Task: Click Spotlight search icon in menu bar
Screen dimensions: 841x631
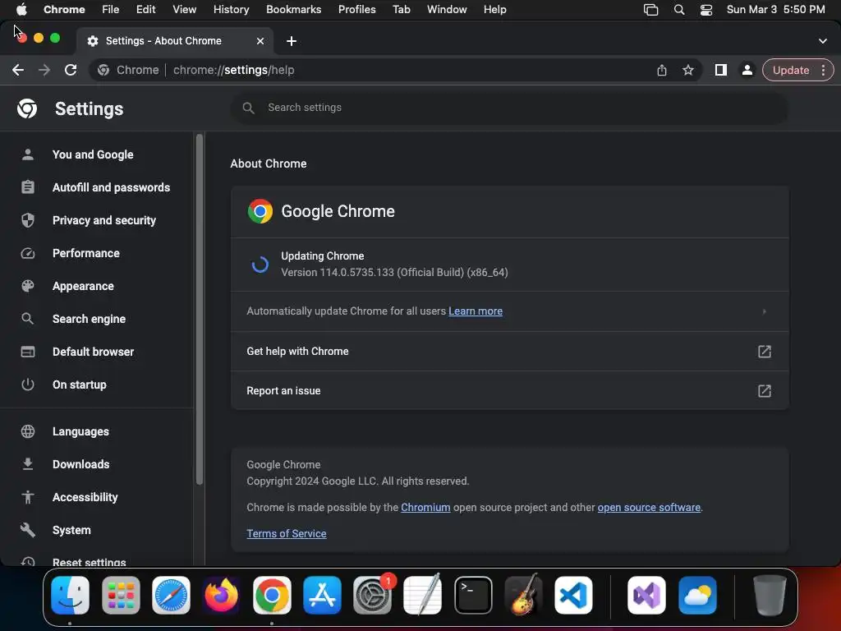Action: point(679,10)
